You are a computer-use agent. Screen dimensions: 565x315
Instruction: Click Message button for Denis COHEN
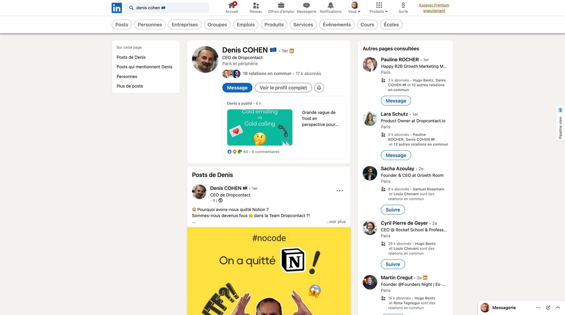point(237,88)
